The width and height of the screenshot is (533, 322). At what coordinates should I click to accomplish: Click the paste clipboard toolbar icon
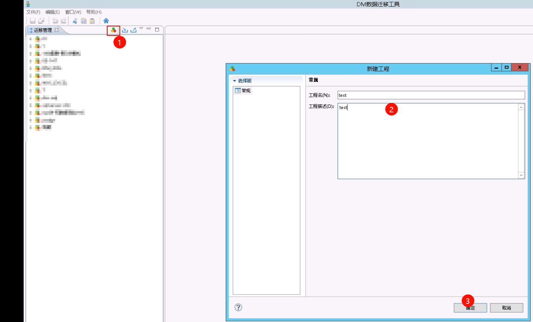[93, 20]
